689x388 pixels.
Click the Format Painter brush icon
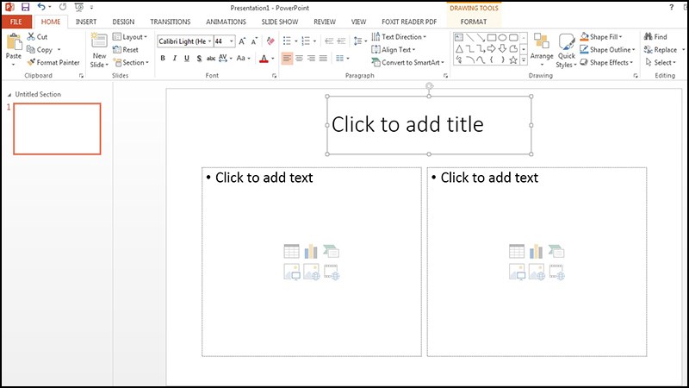[31, 62]
